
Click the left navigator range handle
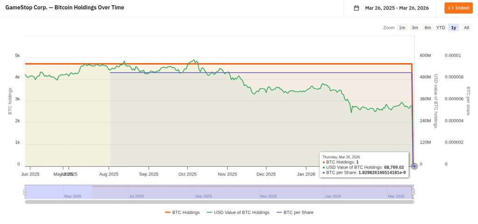(x=25, y=191)
